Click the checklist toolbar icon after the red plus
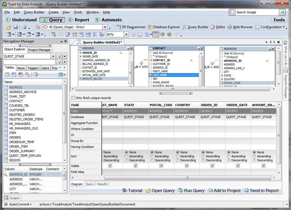291x210 pixels. pyautogui.click(x=140, y=34)
